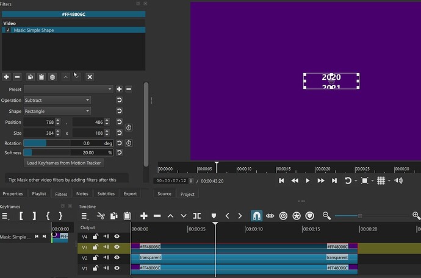
Task: Click the Ripple all tracks icon
Action: pyautogui.click(x=297, y=216)
